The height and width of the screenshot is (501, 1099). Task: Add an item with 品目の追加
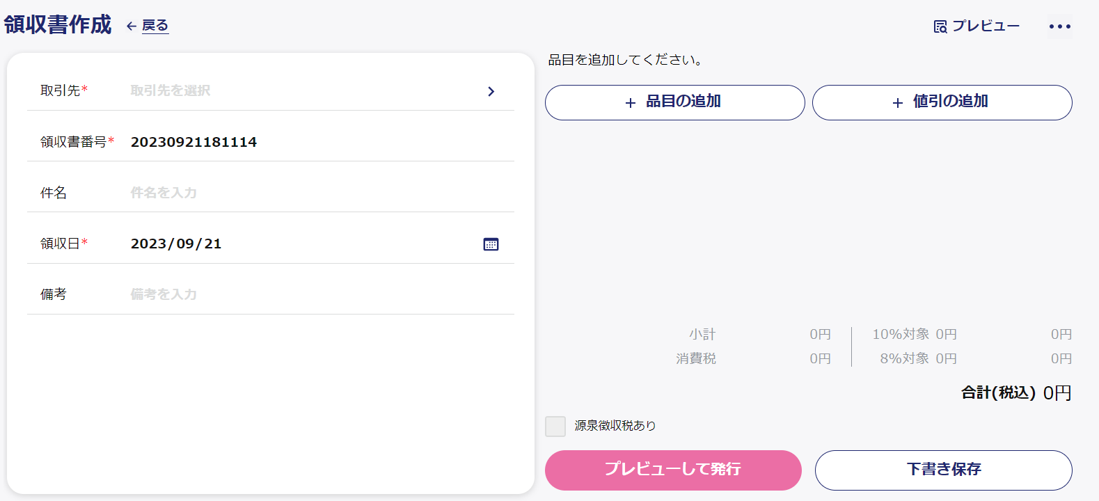tap(674, 102)
